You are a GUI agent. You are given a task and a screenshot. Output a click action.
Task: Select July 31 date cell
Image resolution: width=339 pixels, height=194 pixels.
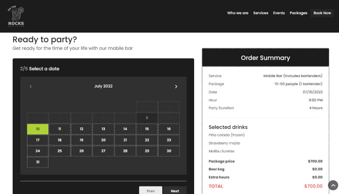click(38, 162)
